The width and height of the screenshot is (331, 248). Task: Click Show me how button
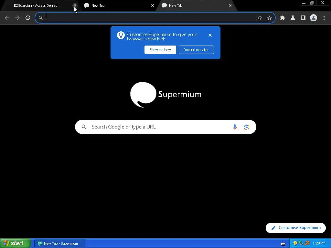coord(160,50)
